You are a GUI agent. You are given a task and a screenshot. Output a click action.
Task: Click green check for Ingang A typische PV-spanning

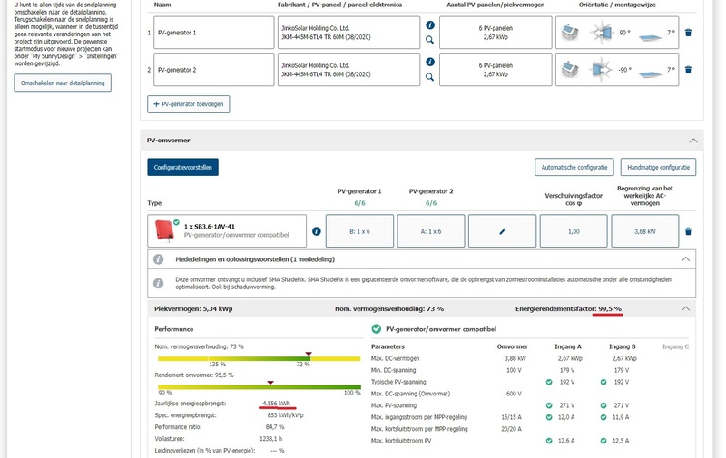tap(549, 382)
